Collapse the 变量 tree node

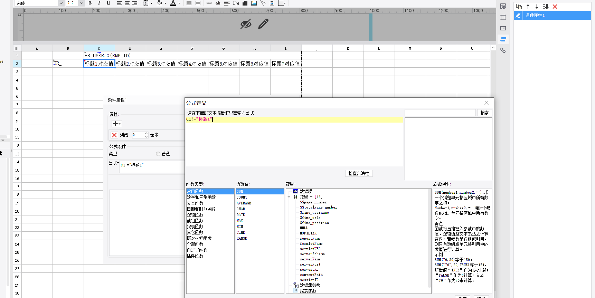point(289,197)
